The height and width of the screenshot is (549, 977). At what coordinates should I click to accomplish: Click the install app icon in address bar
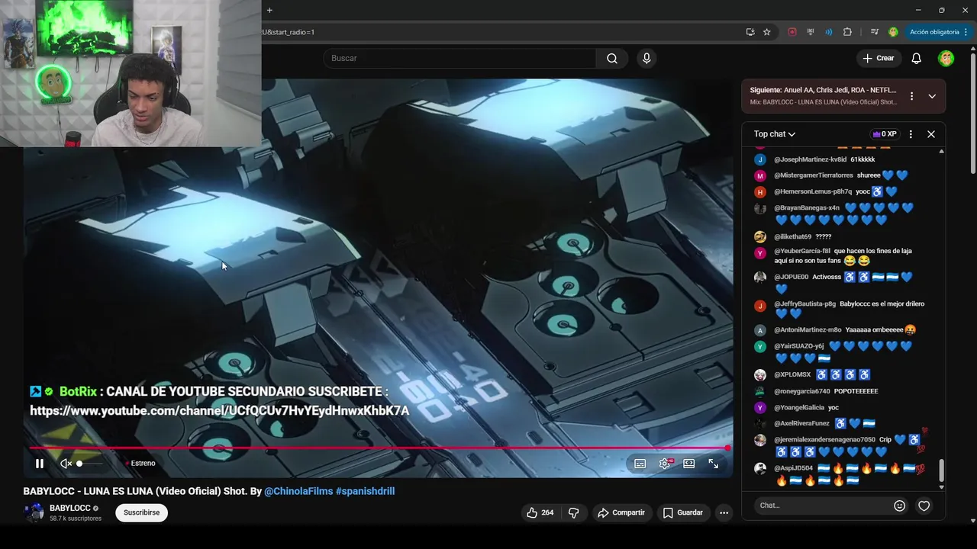[x=750, y=32]
